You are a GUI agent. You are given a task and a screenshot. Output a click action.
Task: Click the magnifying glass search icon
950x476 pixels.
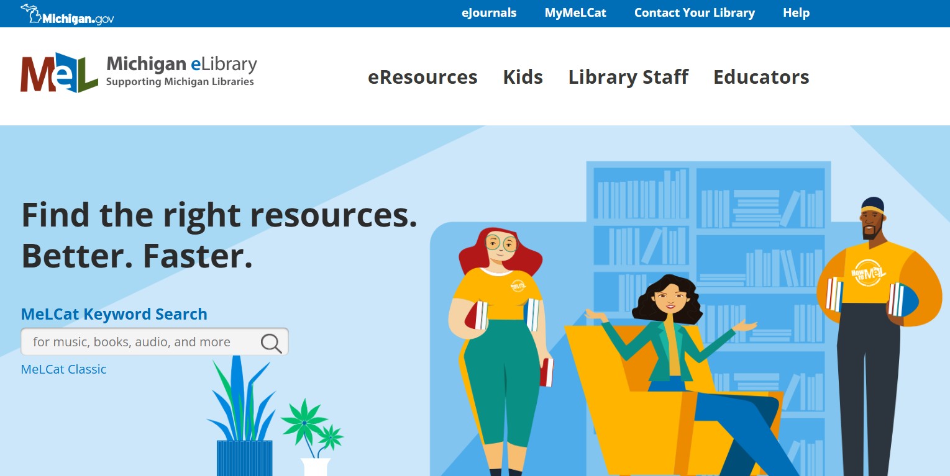click(x=271, y=343)
